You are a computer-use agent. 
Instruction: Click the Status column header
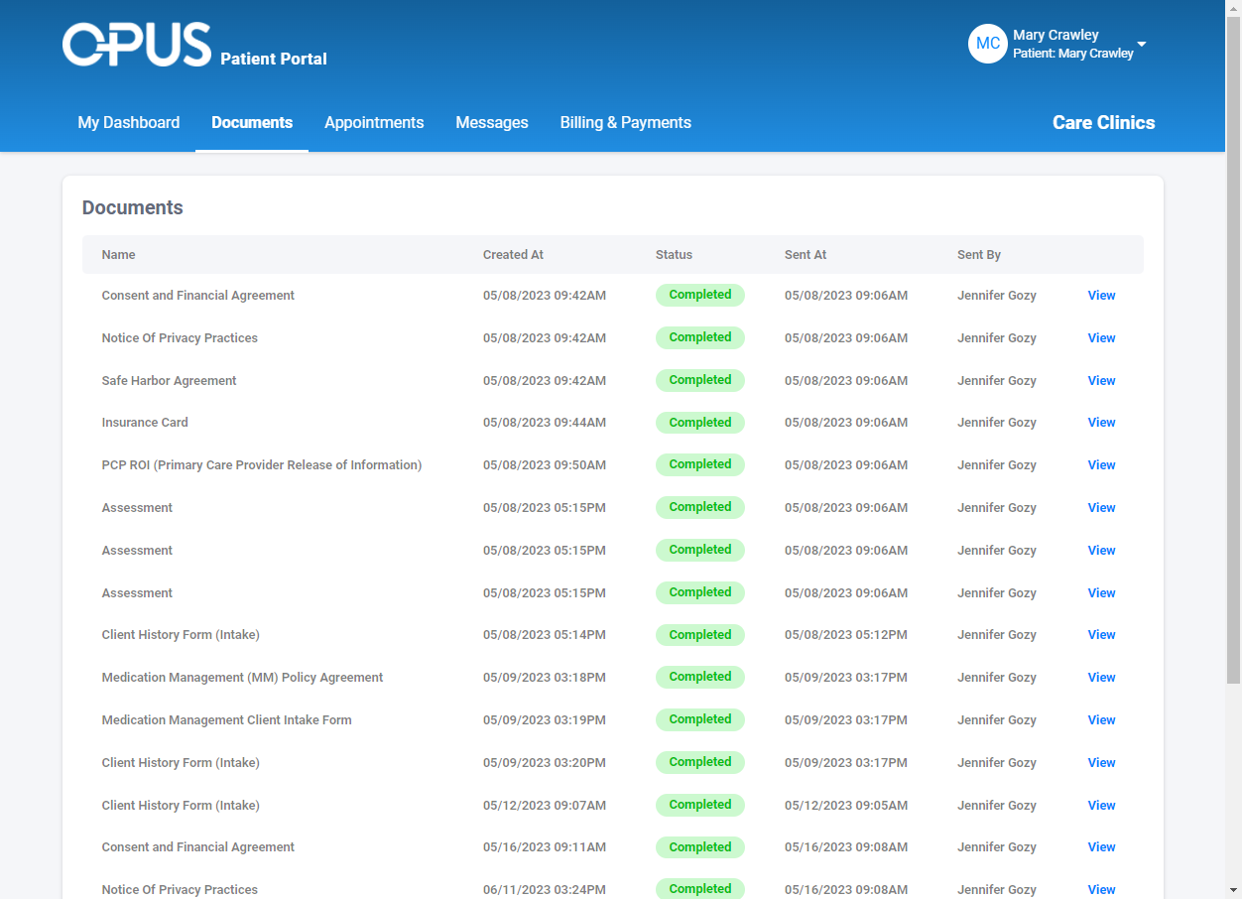(x=674, y=255)
